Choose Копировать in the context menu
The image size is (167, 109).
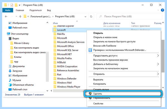(99, 84)
